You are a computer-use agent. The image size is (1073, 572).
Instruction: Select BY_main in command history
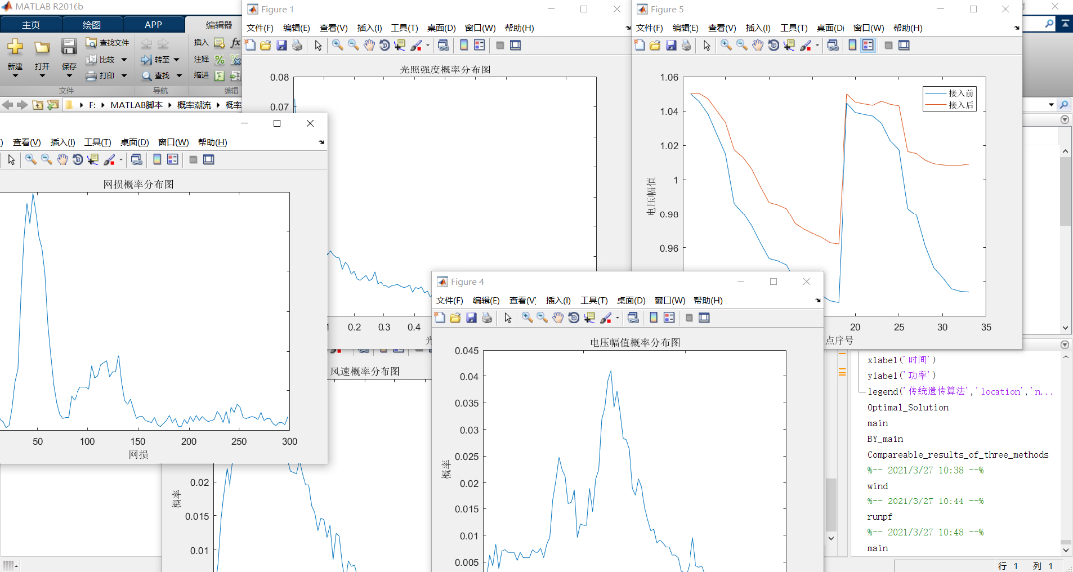(885, 439)
